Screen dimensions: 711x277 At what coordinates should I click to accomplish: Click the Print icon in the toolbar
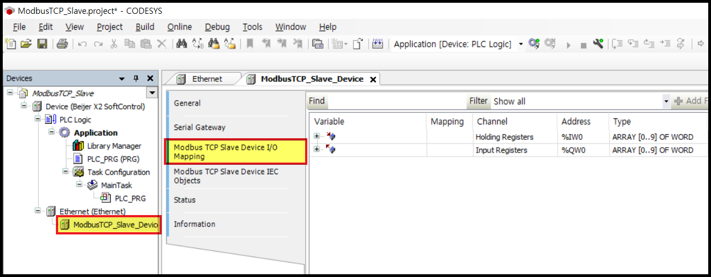62,44
